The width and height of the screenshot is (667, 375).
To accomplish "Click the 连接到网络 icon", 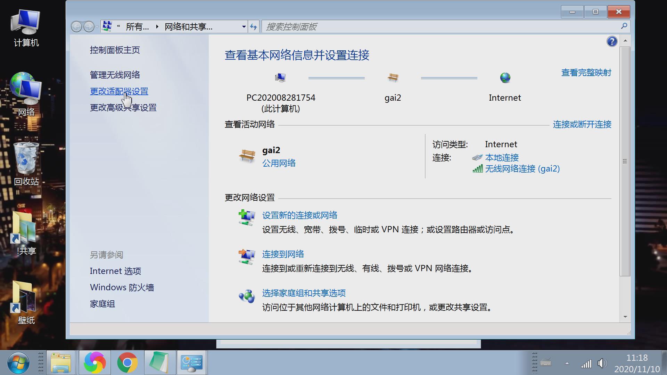I will [247, 256].
